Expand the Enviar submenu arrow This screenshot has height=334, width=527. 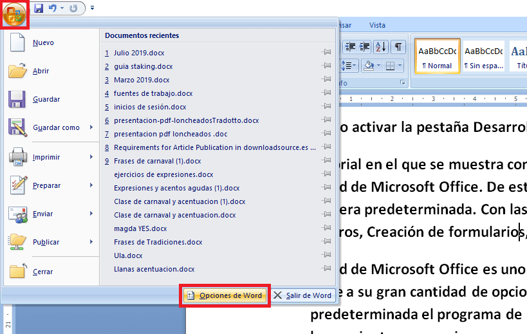[91, 214]
